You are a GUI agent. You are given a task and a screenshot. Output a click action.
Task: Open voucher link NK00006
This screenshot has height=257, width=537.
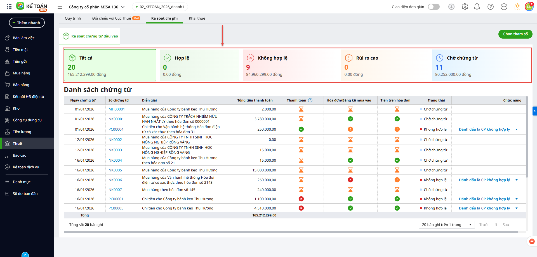tap(115, 180)
